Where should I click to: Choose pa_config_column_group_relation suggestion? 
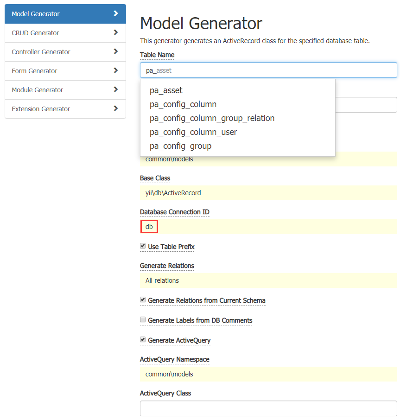(x=212, y=118)
